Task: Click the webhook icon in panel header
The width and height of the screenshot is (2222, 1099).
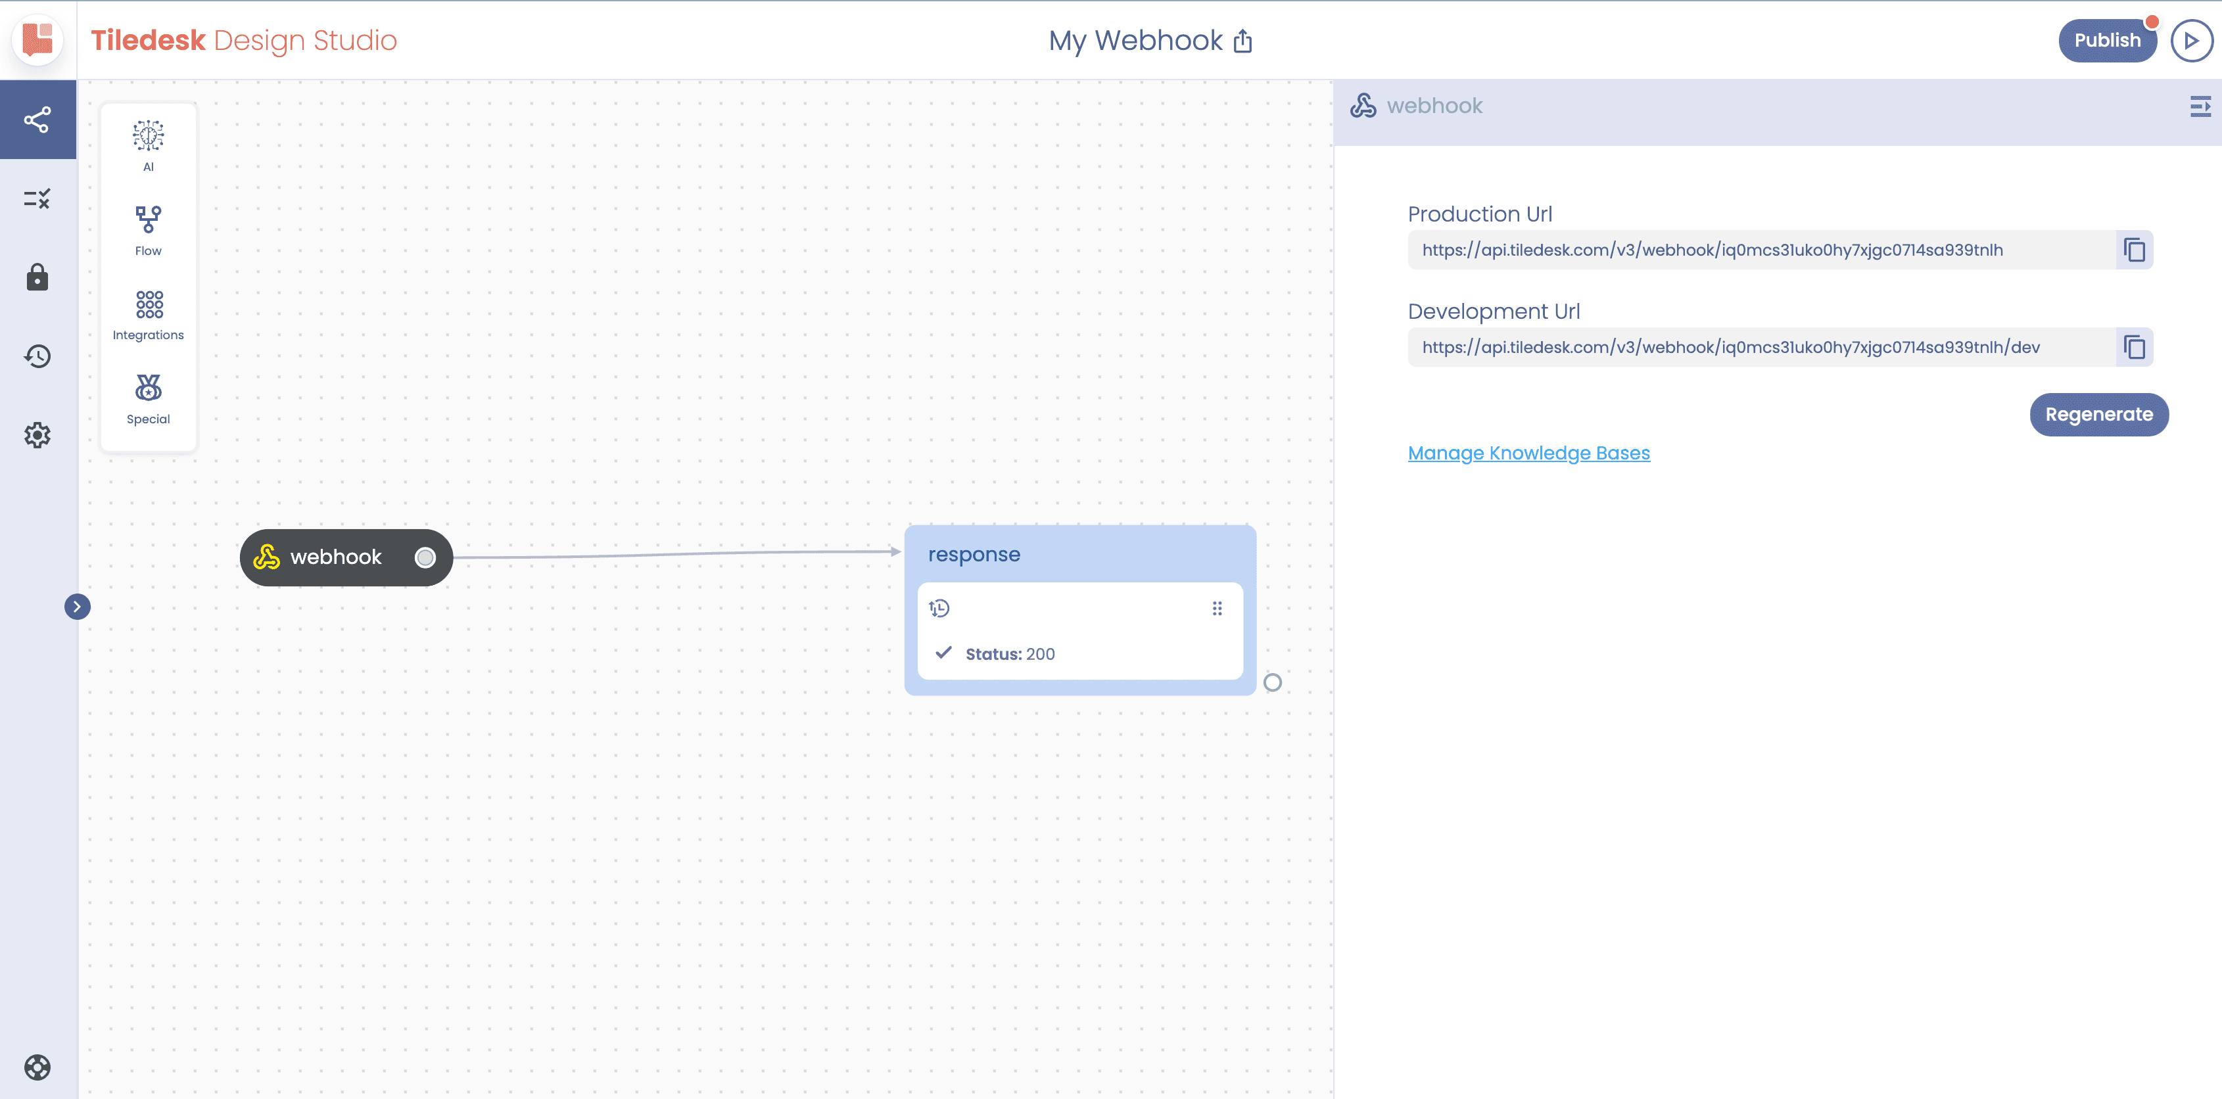Action: click(1363, 106)
